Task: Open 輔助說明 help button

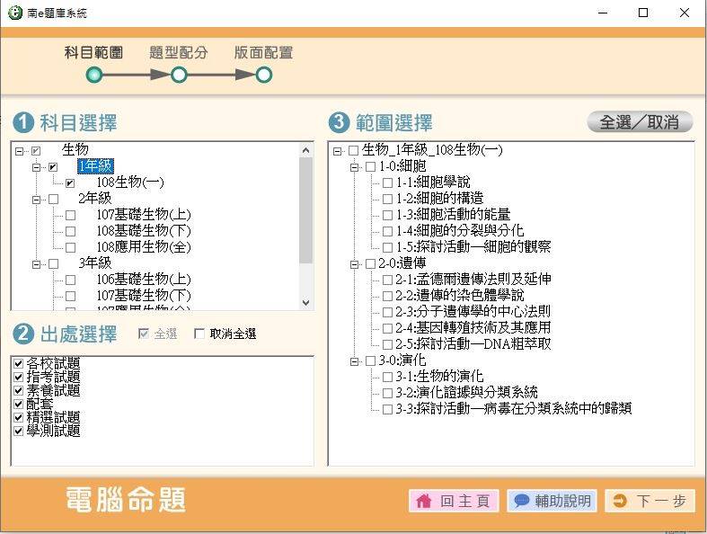Action: tap(552, 501)
